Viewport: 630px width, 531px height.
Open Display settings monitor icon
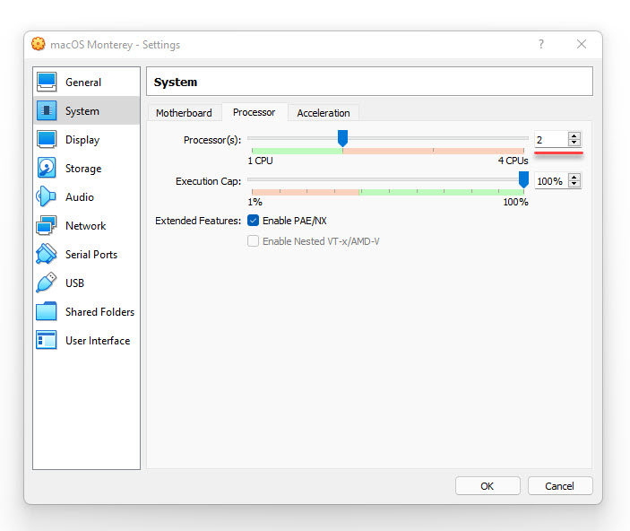[47, 139]
